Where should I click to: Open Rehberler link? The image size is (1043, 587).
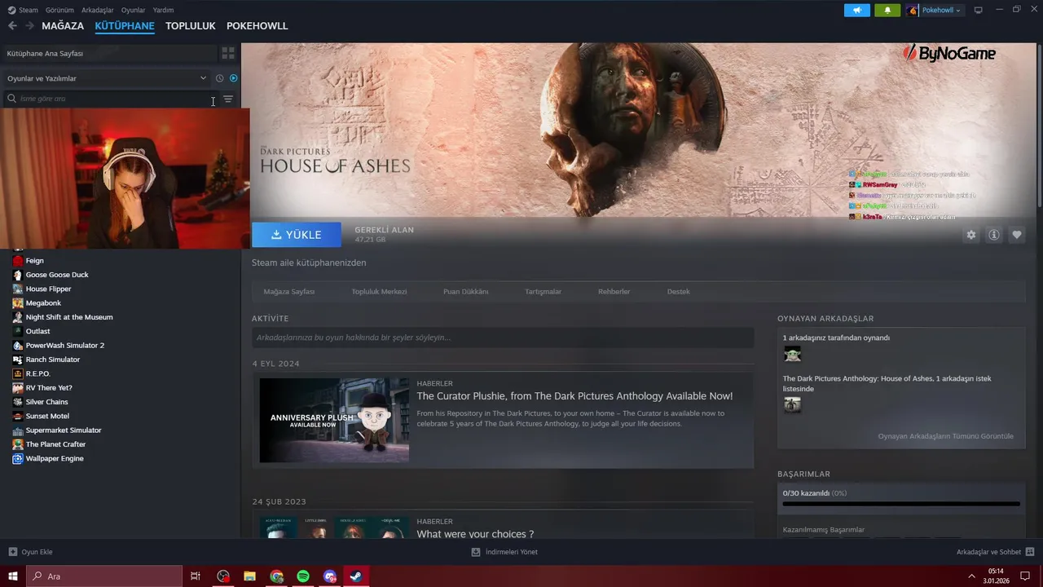614,291
